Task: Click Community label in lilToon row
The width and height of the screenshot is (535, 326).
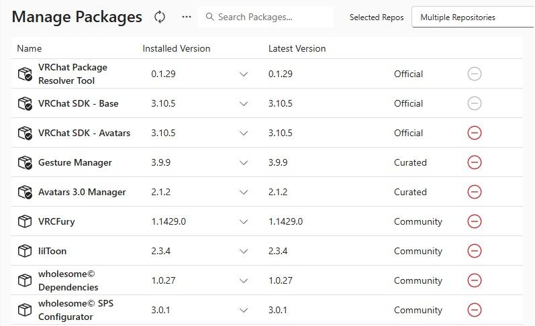Action: coord(418,252)
